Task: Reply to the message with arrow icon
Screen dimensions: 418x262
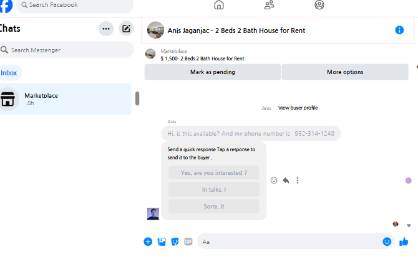Action: [286, 180]
